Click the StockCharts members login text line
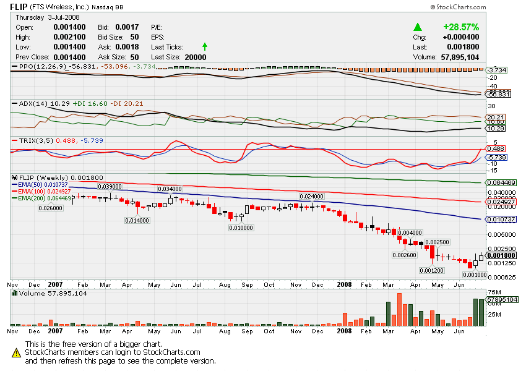 [x=113, y=352]
